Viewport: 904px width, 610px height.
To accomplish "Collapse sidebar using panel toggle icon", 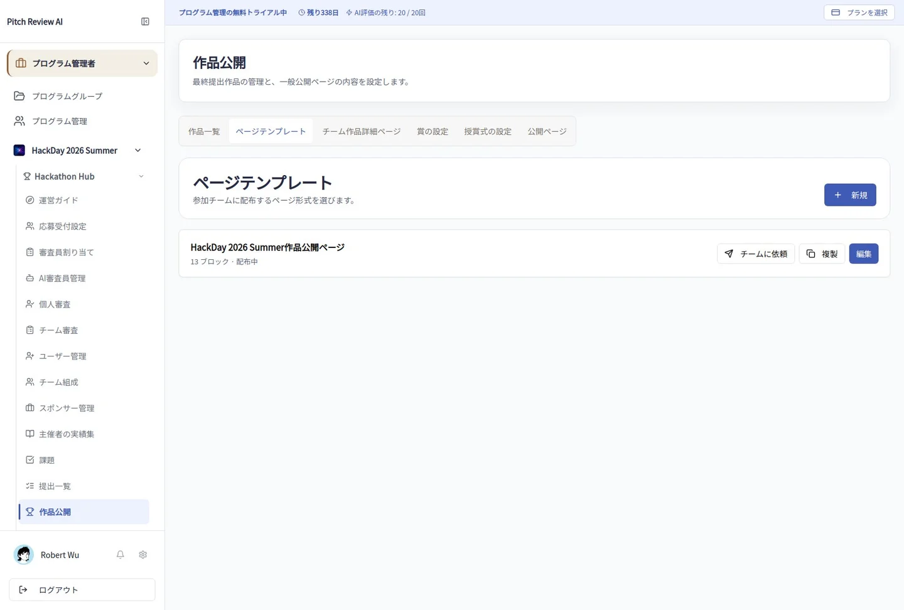I will 145,21.
